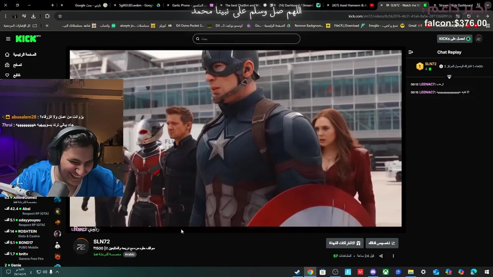Image resolution: width=493 pixels, height=277 pixels.
Task: Open the Kick hamburger sidebar menu
Action: [8, 39]
